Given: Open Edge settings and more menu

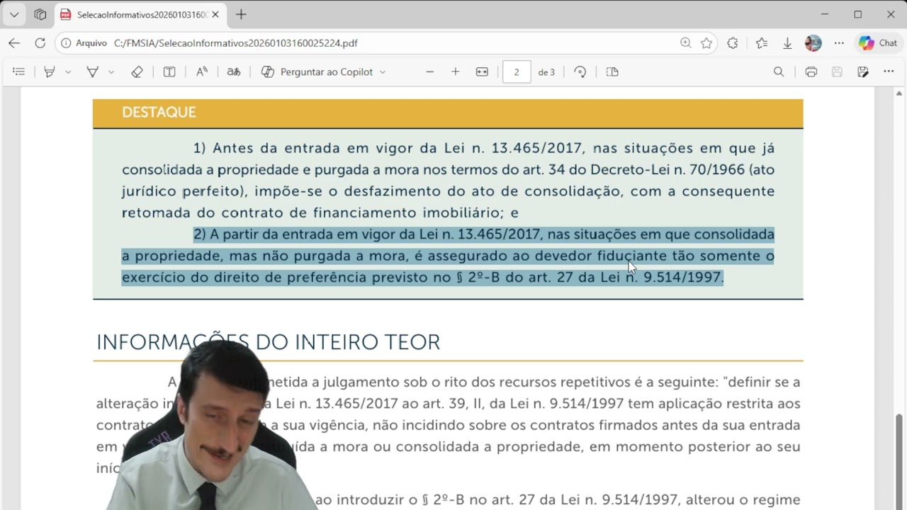Looking at the screenshot, I should point(839,43).
